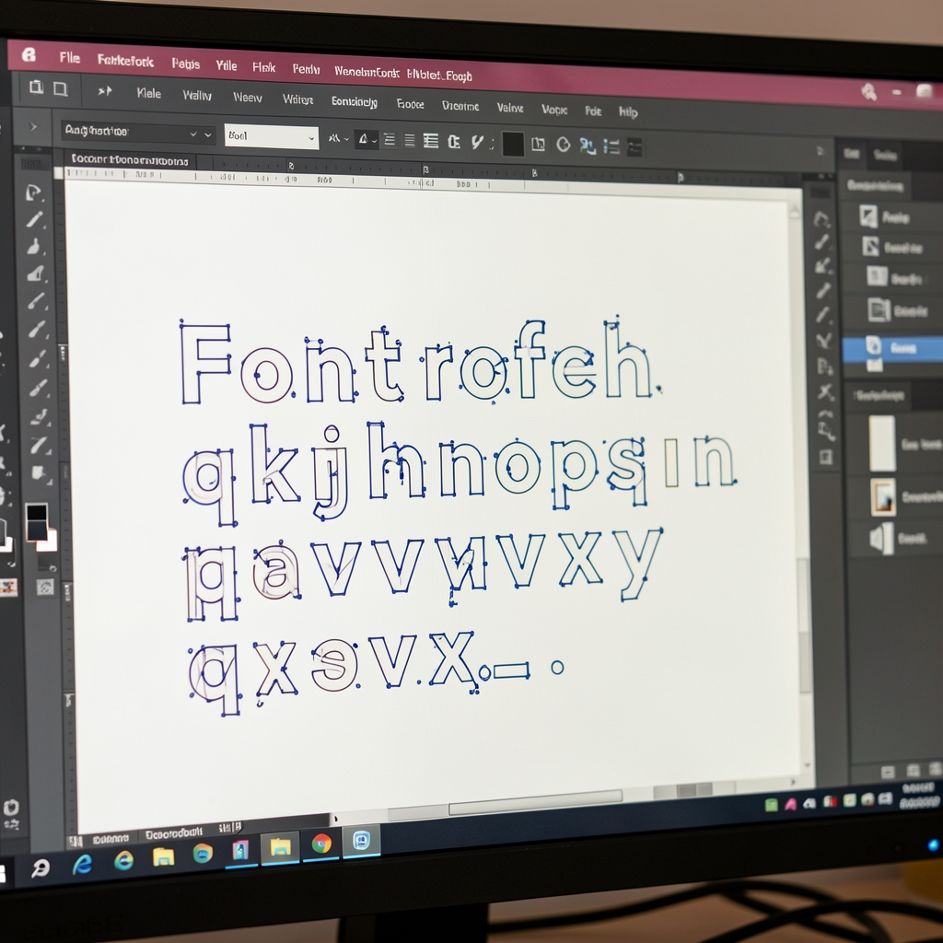Click the blue-green character icon in options bar

(x=587, y=146)
